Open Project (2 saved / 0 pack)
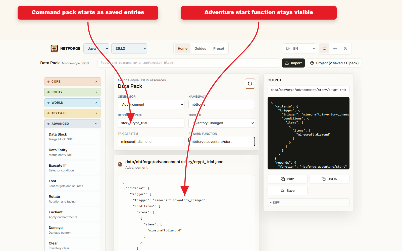The height and width of the screenshot is (251, 402). [x=334, y=63]
